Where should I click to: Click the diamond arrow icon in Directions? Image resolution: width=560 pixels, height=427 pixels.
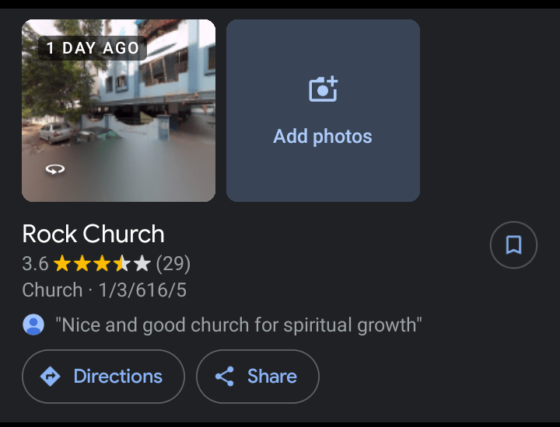(x=51, y=377)
